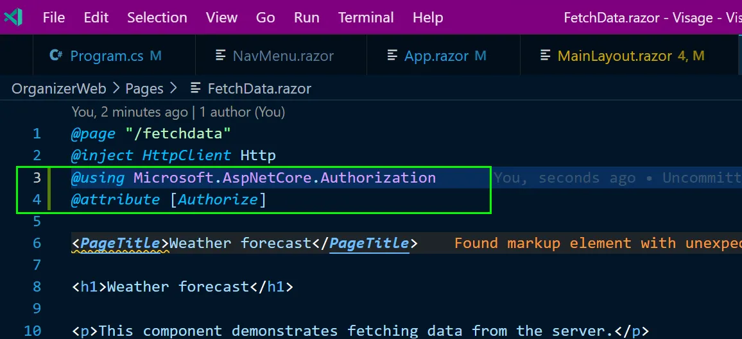Switch to the Program.cs tab
The height and width of the screenshot is (339, 742).
click(107, 56)
